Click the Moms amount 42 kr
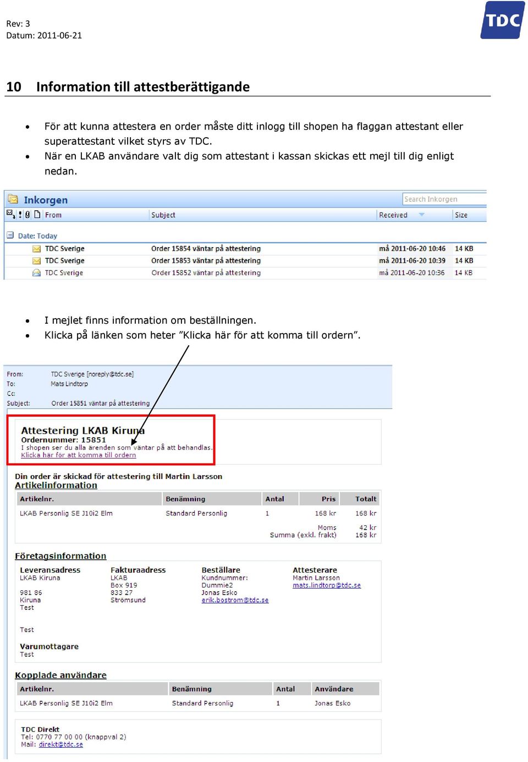Viewport: 528px width, 762px height. [x=368, y=527]
